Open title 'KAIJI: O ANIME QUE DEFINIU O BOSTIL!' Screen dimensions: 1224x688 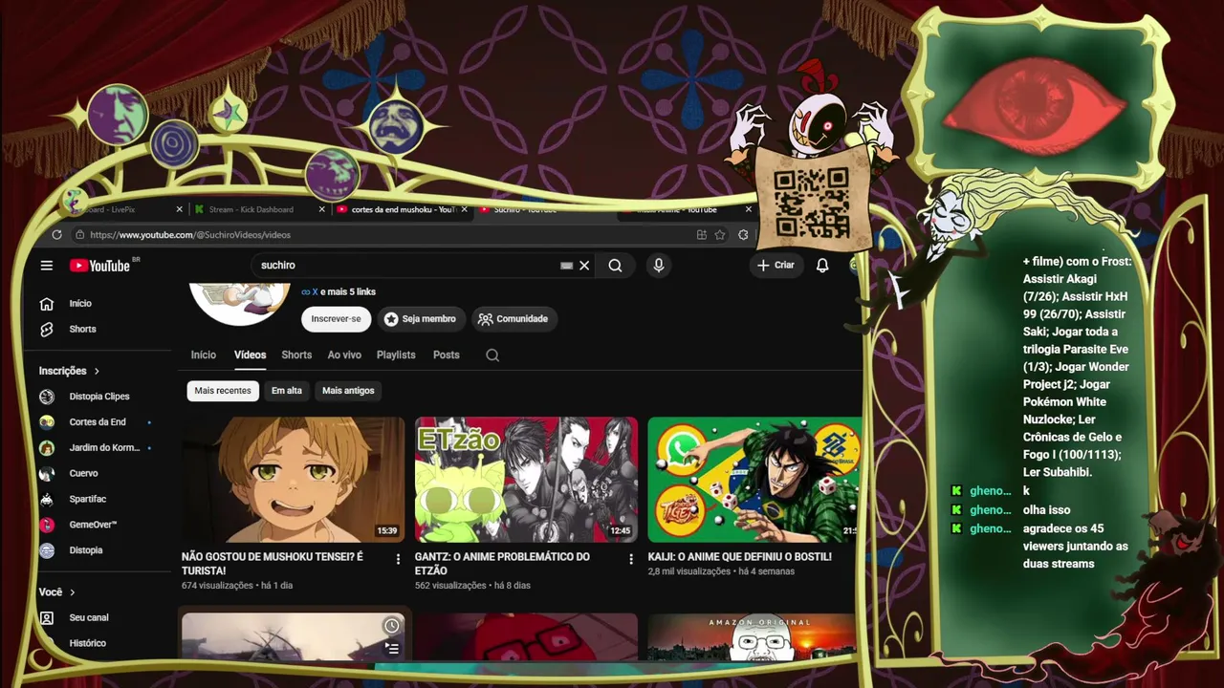740,557
